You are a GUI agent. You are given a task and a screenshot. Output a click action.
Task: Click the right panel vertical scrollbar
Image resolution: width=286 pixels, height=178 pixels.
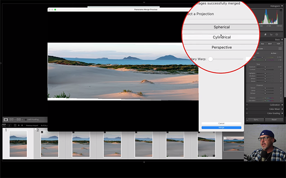pyautogui.click(x=285, y=68)
